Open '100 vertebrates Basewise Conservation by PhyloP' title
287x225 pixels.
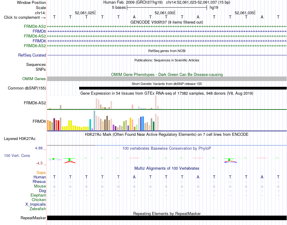tap(167, 148)
